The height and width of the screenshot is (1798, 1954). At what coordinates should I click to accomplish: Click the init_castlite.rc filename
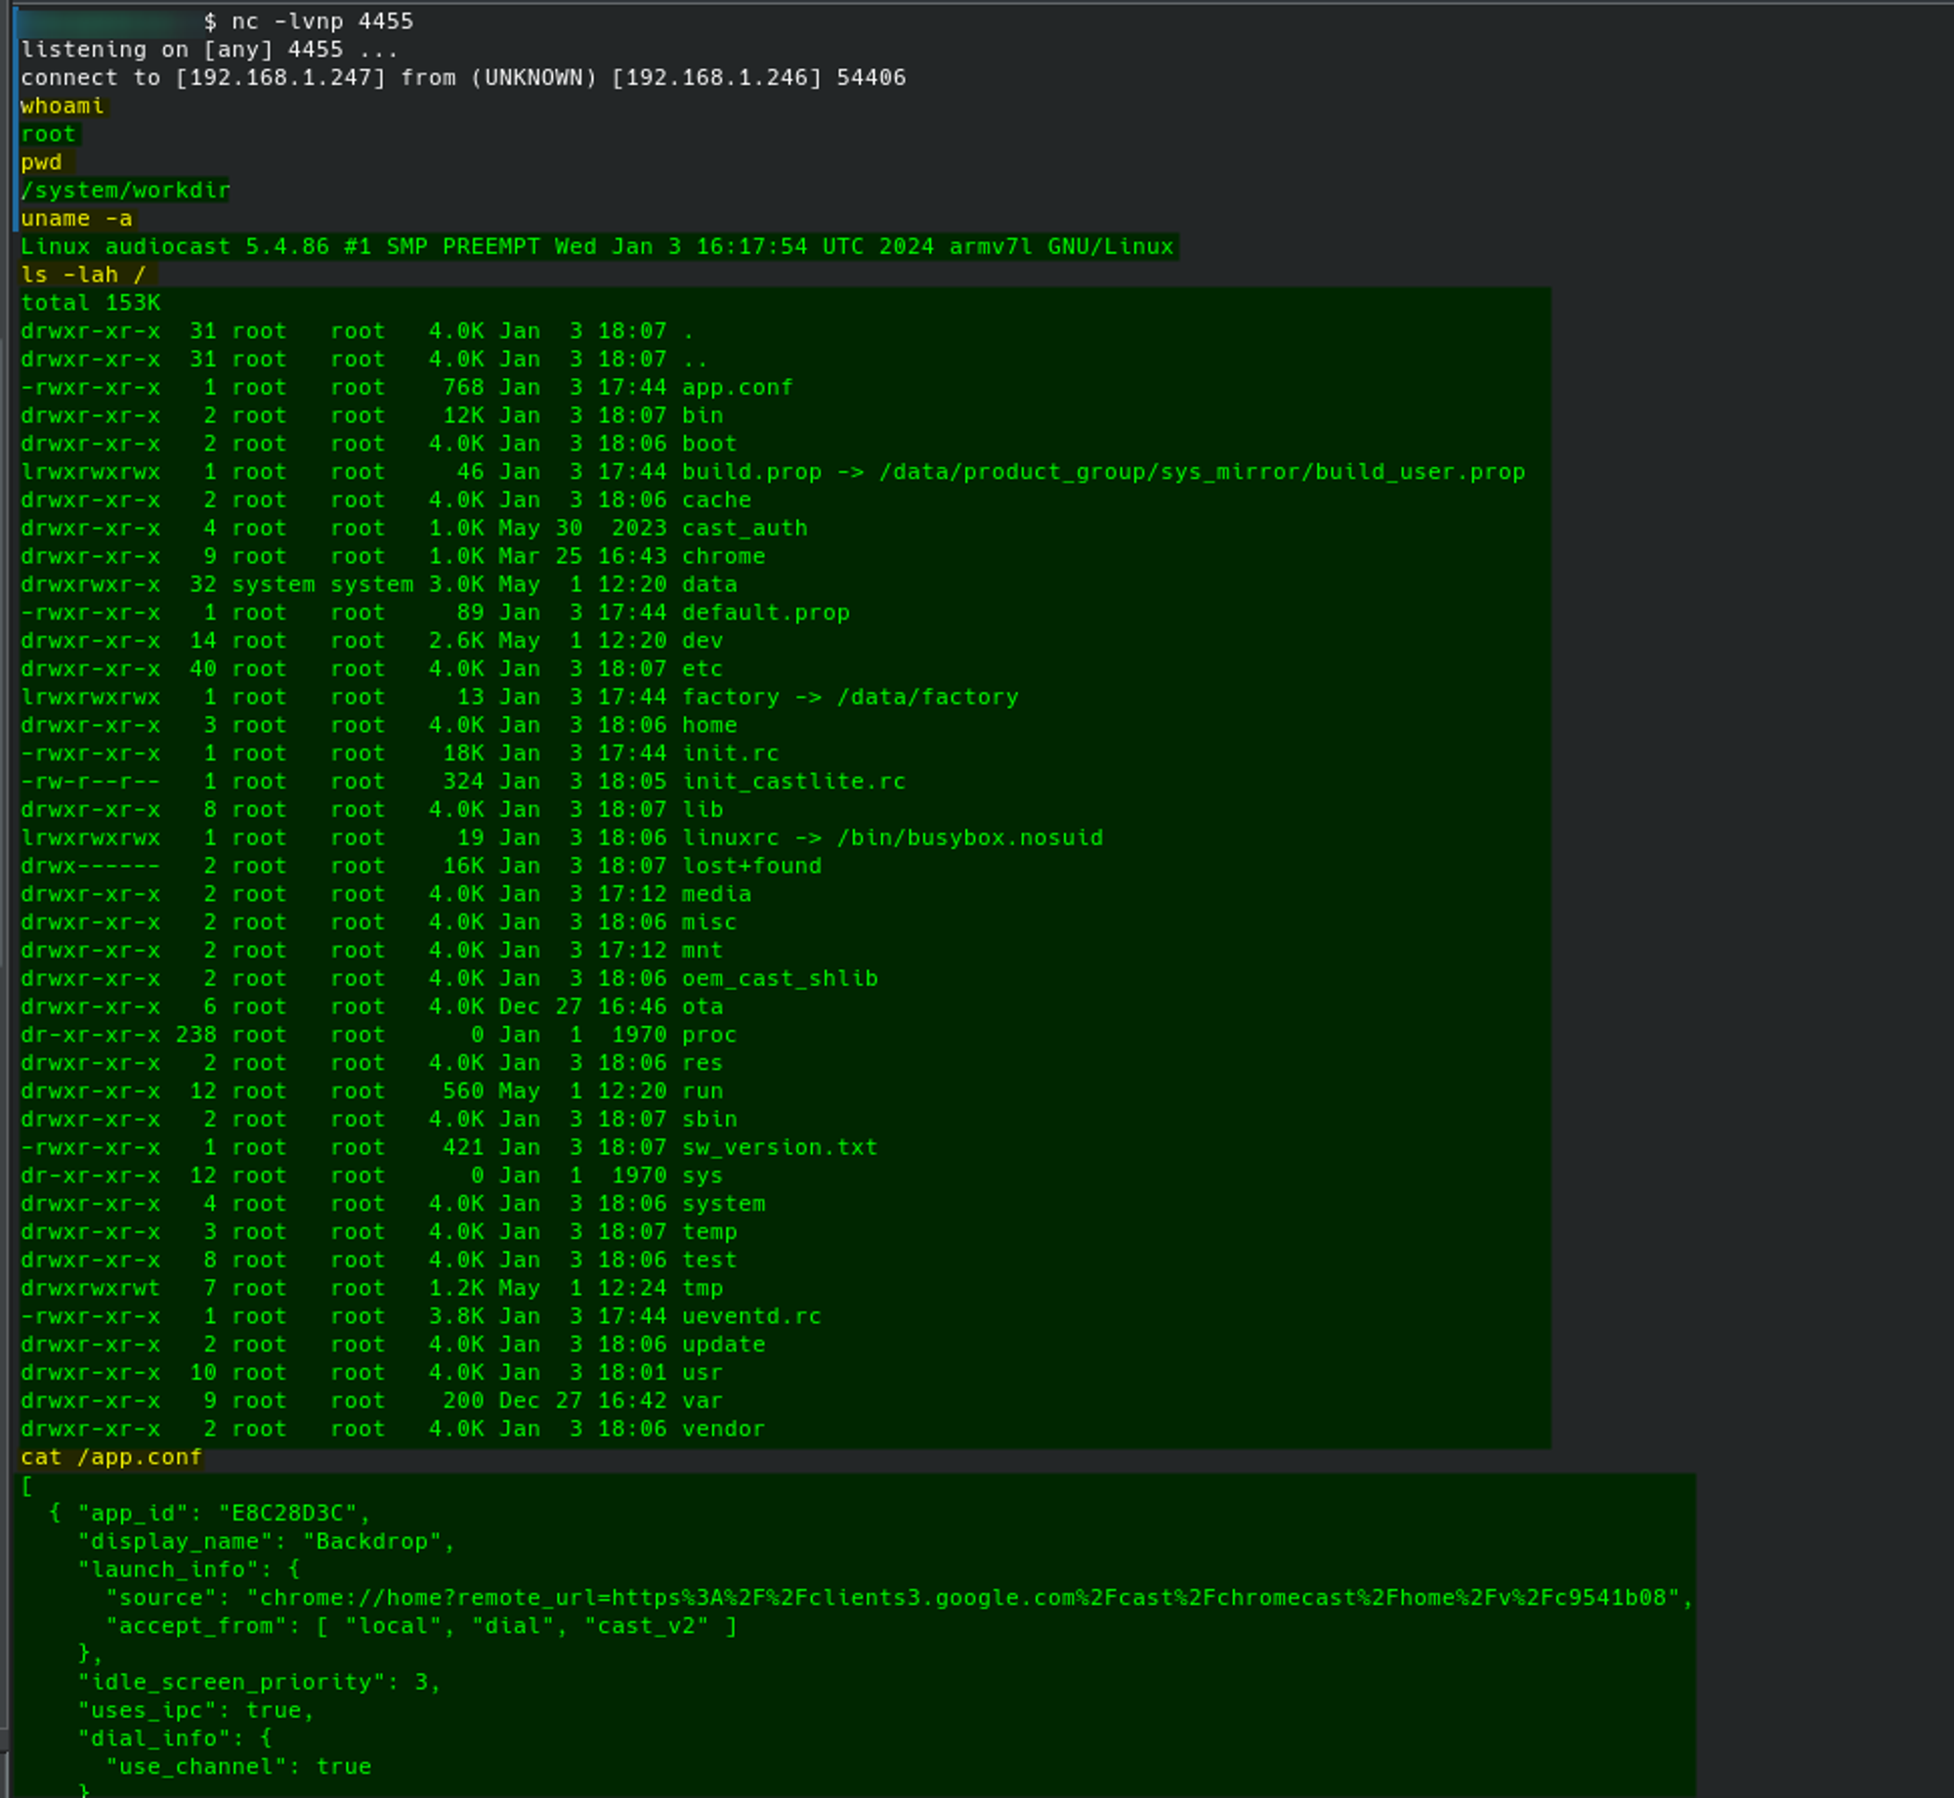792,781
